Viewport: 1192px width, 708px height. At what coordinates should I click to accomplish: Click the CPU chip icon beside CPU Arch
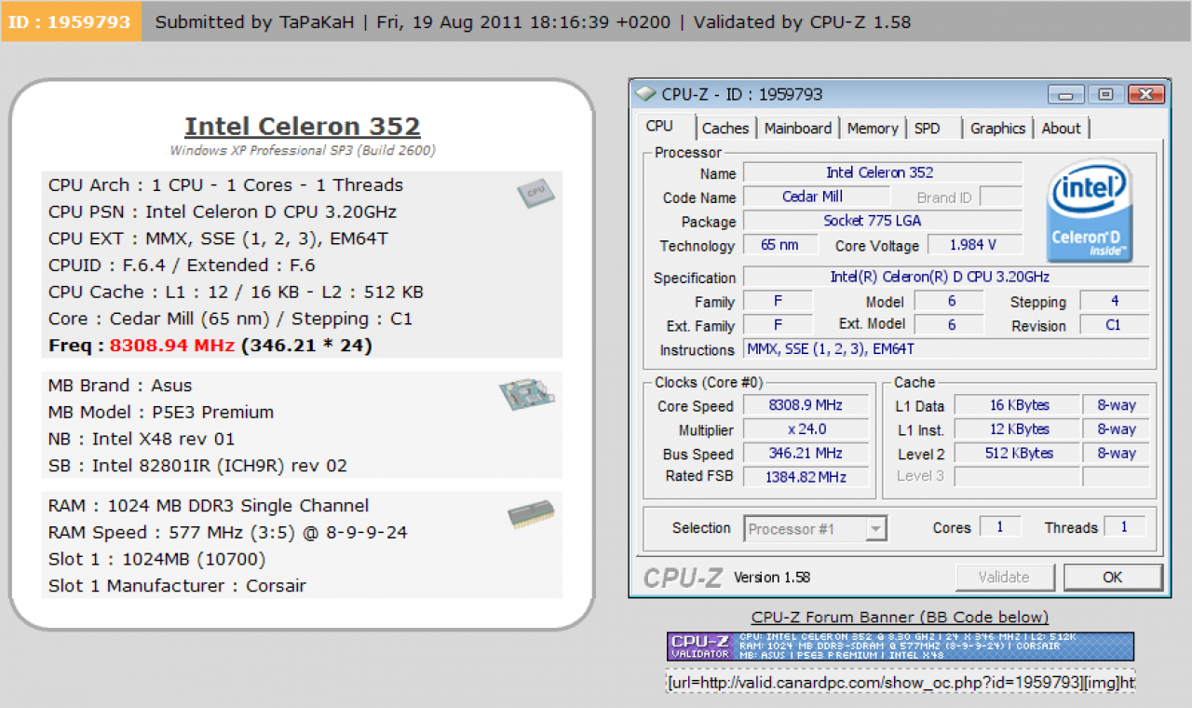(x=535, y=193)
